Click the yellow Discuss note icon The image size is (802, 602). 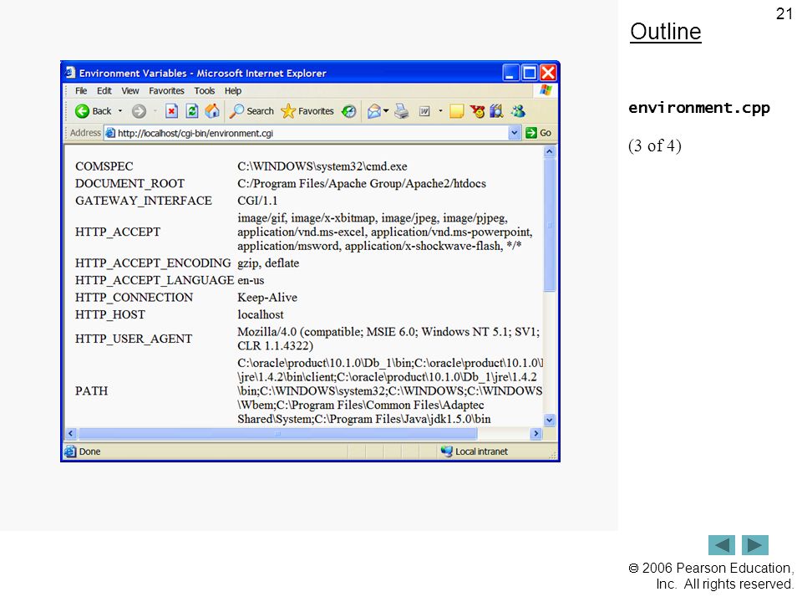pyautogui.click(x=456, y=111)
